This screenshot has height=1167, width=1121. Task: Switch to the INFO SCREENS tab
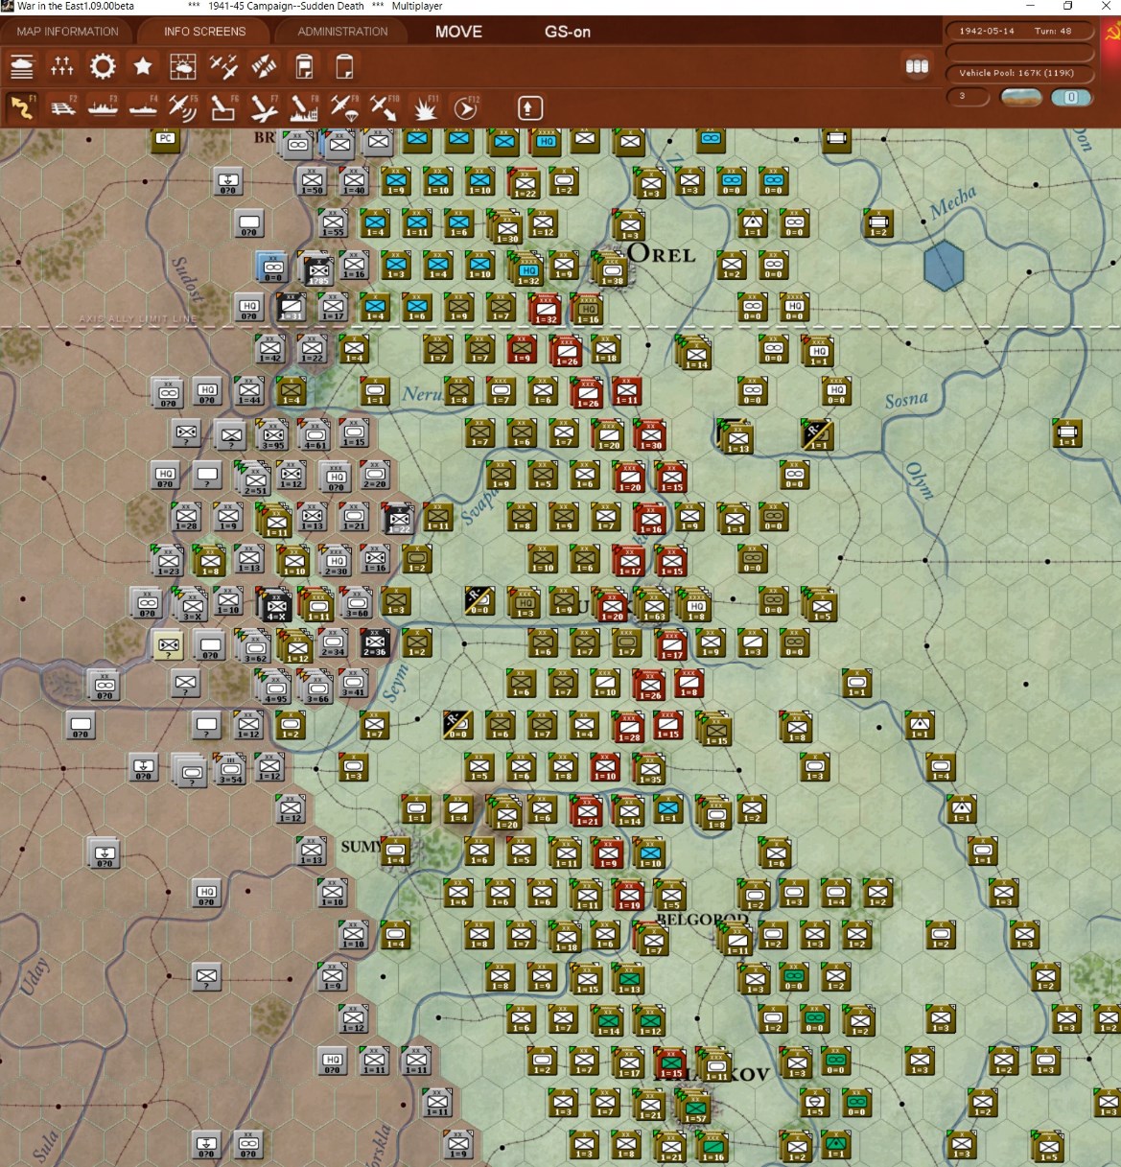coord(204,32)
